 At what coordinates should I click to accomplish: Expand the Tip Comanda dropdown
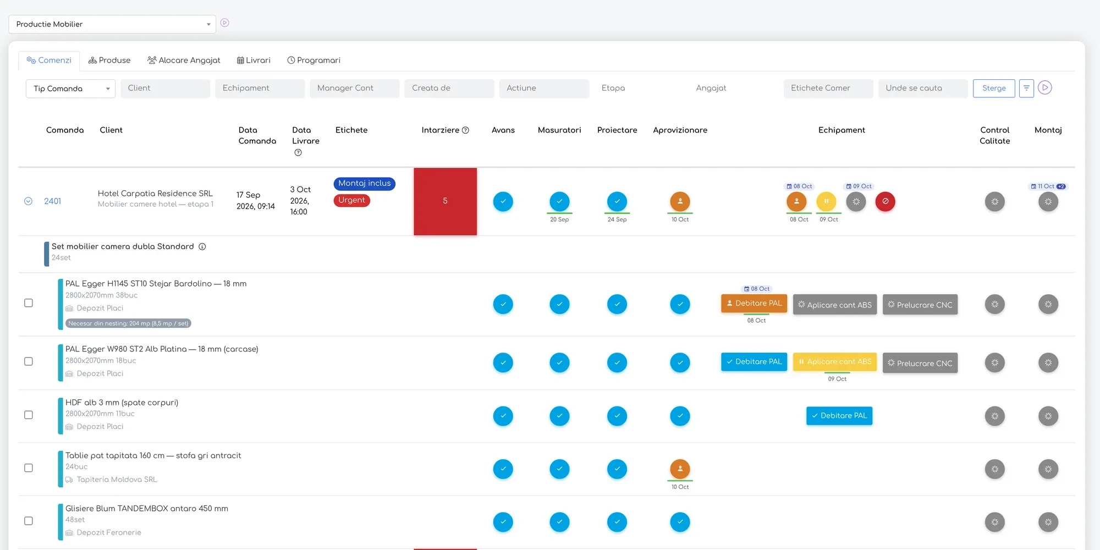point(70,89)
